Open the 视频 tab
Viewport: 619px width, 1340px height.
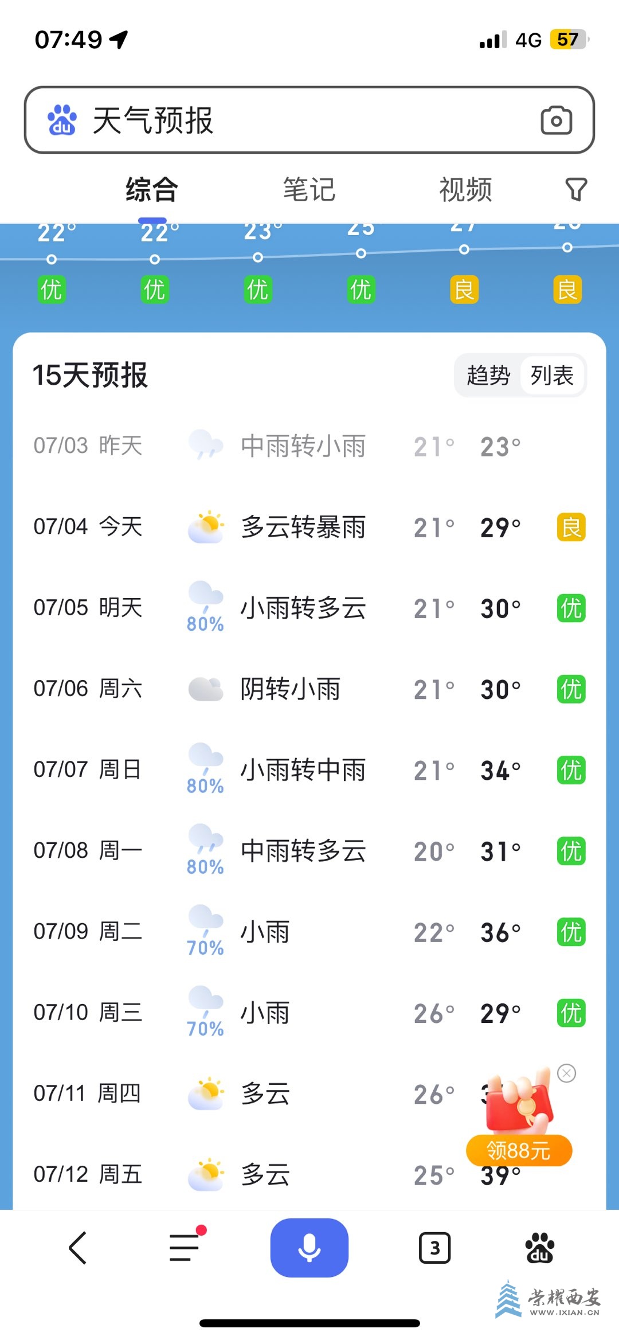pyautogui.click(x=465, y=190)
